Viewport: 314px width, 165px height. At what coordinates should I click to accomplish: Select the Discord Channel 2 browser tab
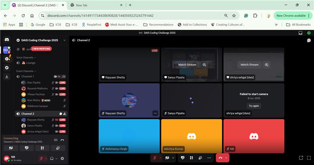38,5
